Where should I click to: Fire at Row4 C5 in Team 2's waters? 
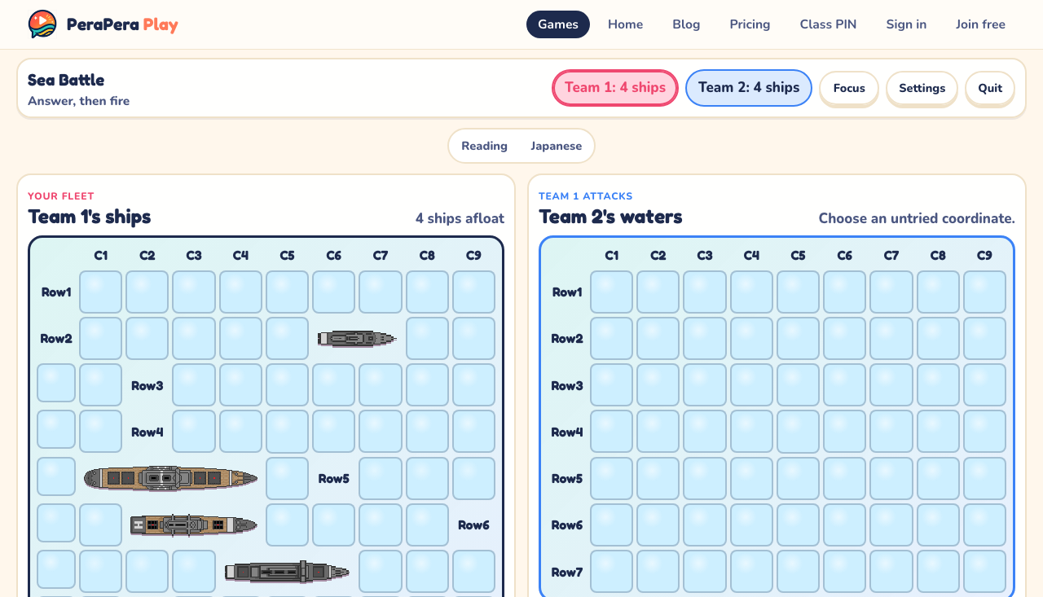798,432
